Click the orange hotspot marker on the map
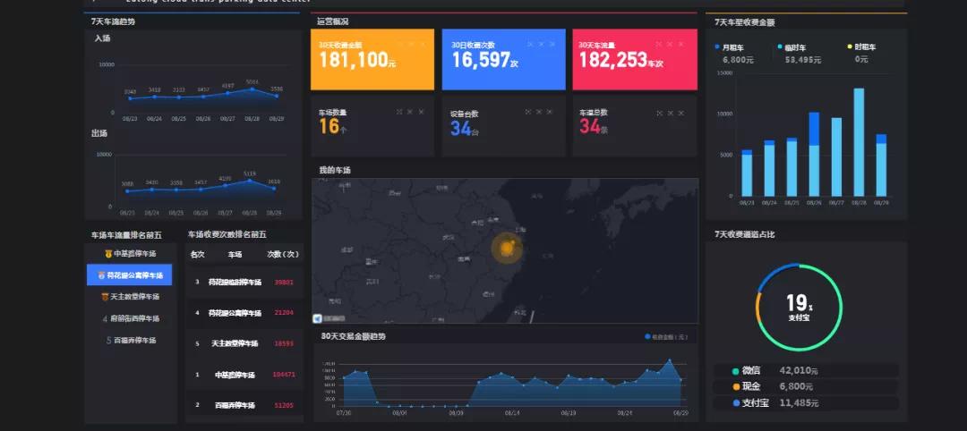The width and height of the screenshot is (967, 431). [507, 248]
